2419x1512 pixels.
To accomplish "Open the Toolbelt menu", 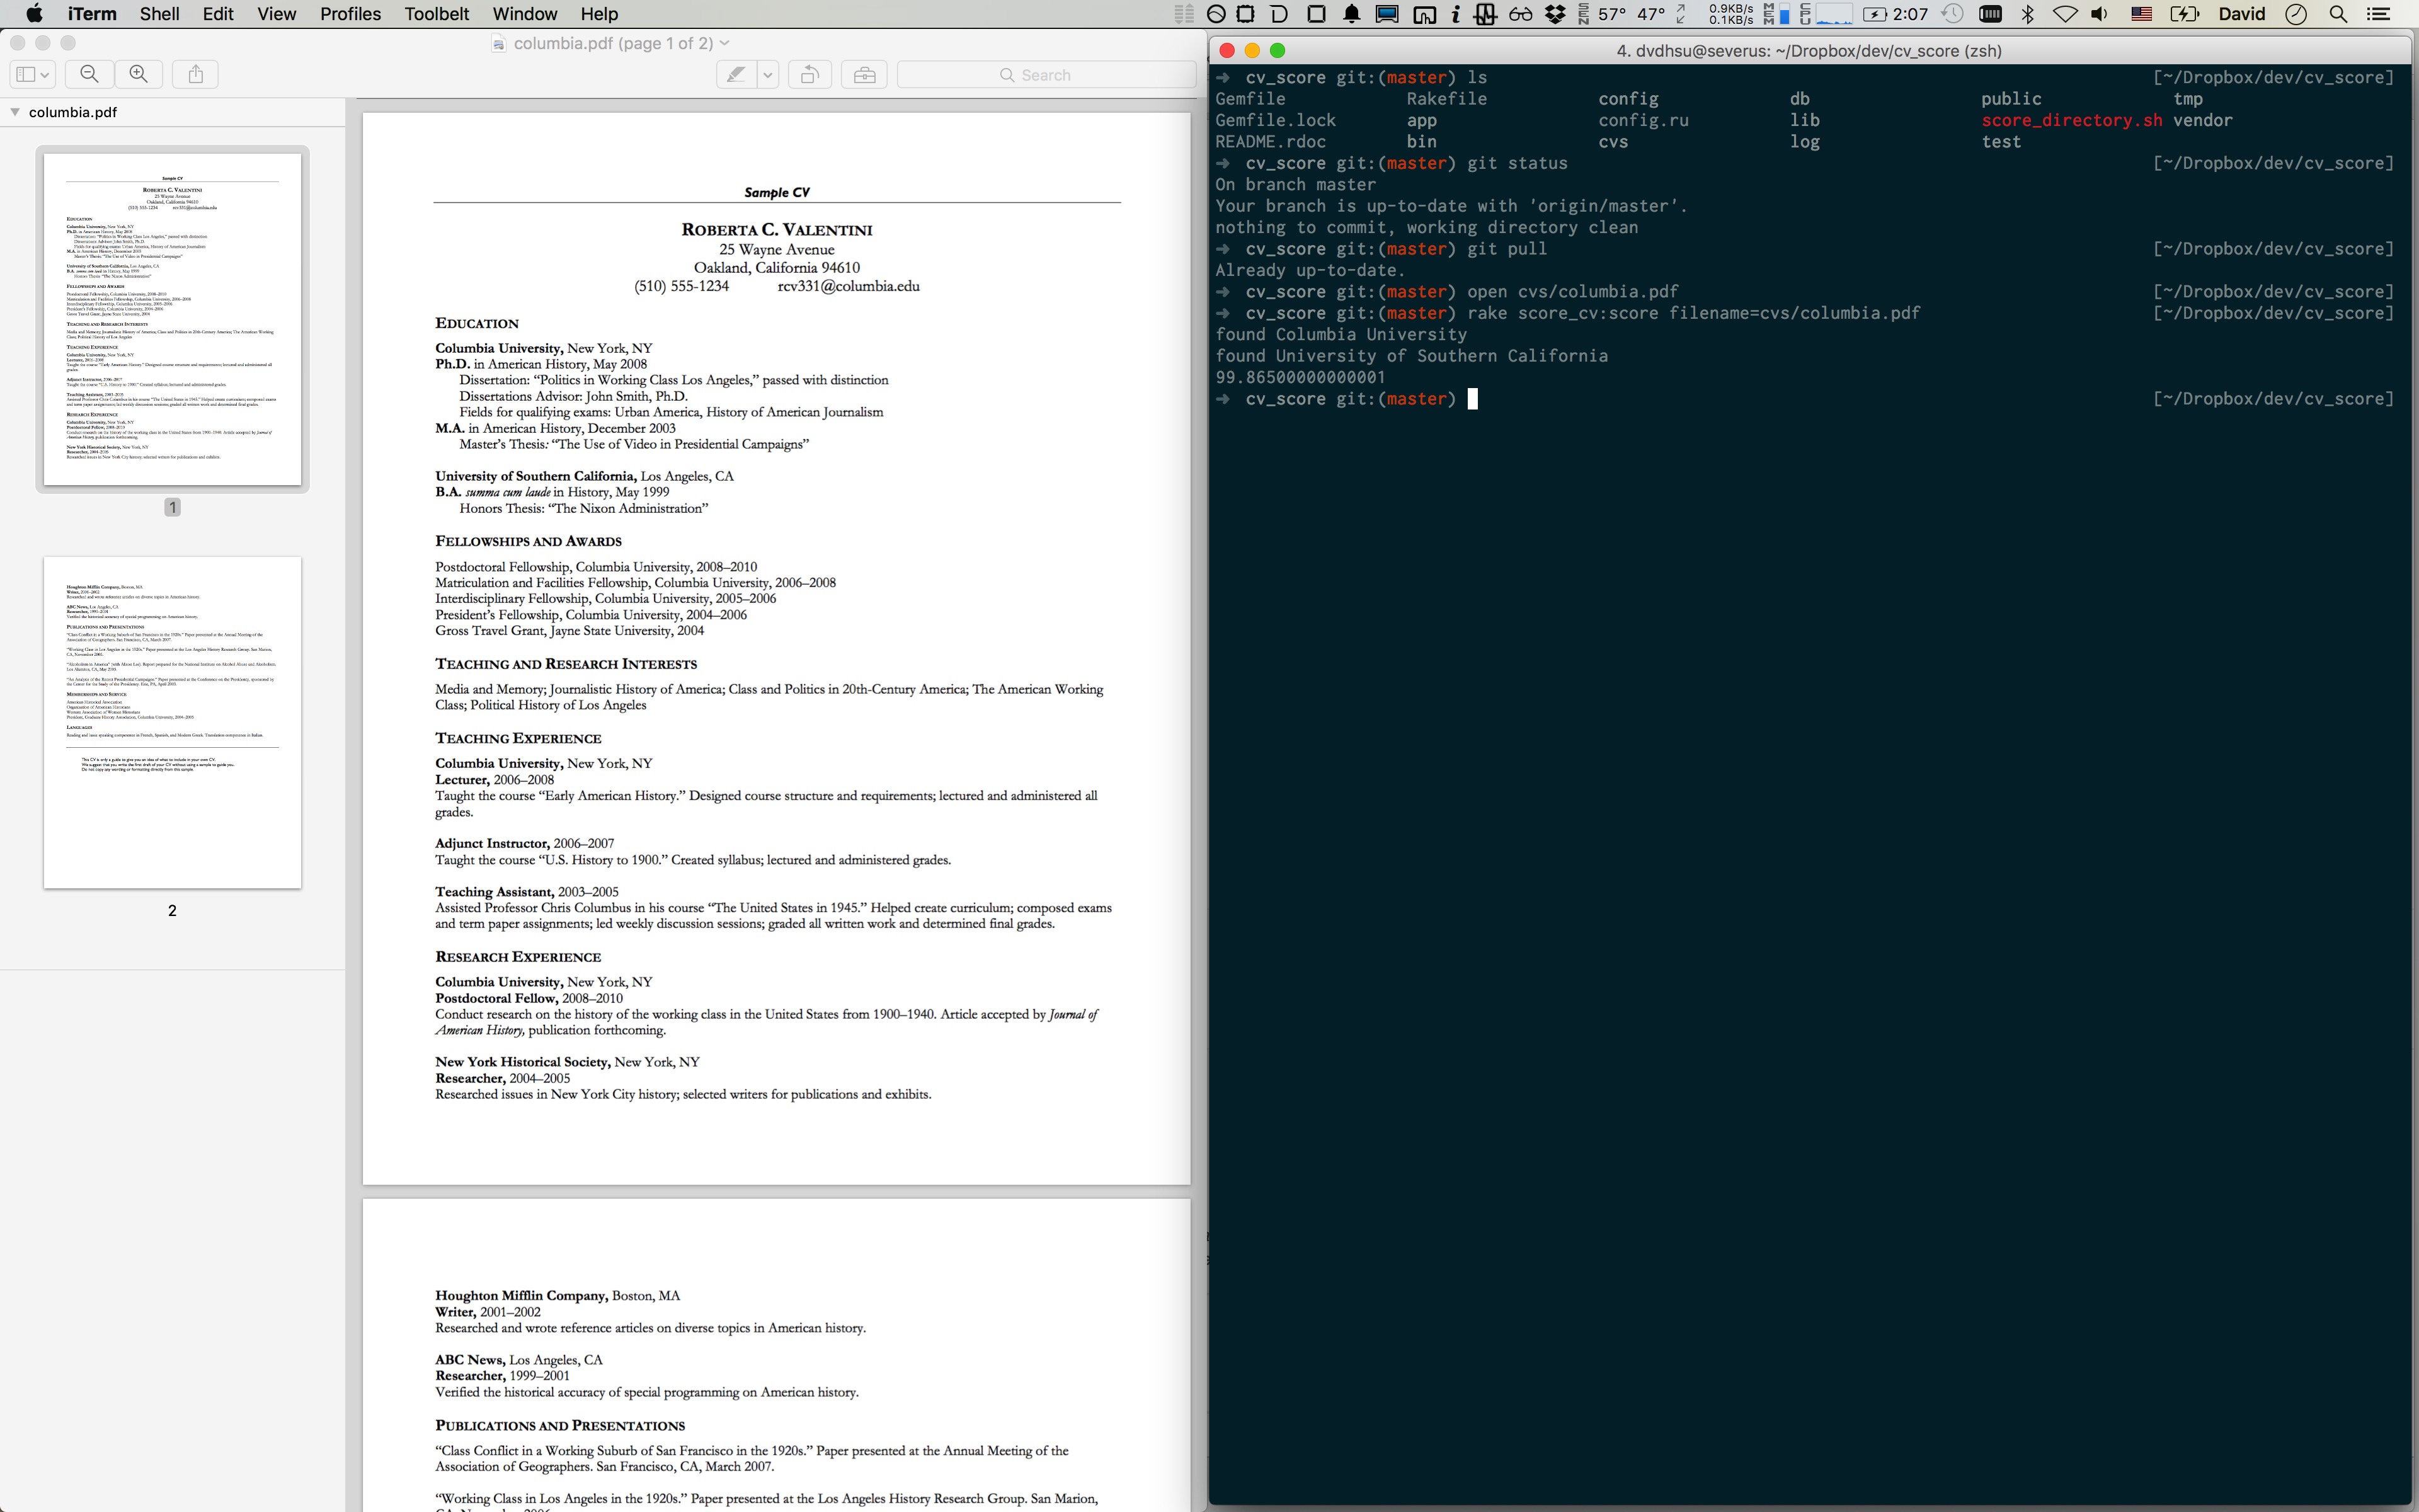I will (x=436, y=14).
